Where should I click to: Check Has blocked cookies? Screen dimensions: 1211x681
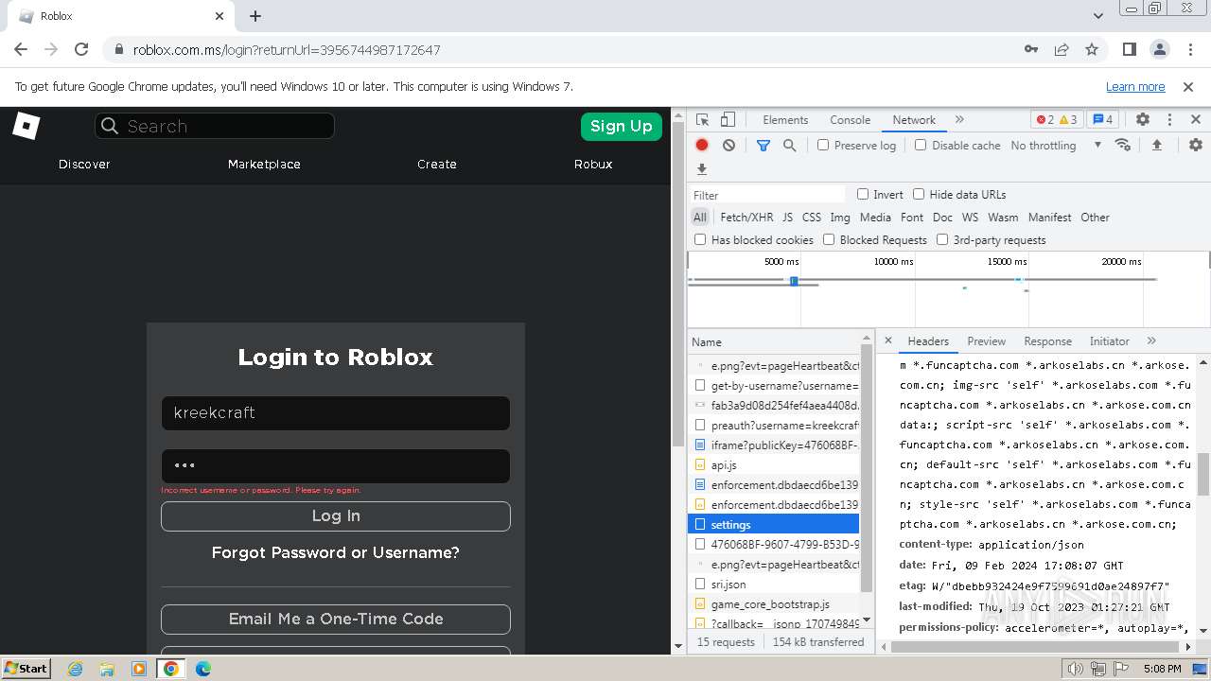700,239
